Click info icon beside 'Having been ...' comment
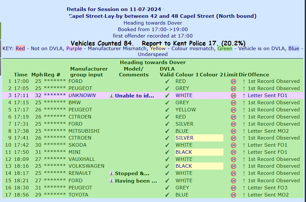The height and width of the screenshot is (202, 306). (112, 181)
